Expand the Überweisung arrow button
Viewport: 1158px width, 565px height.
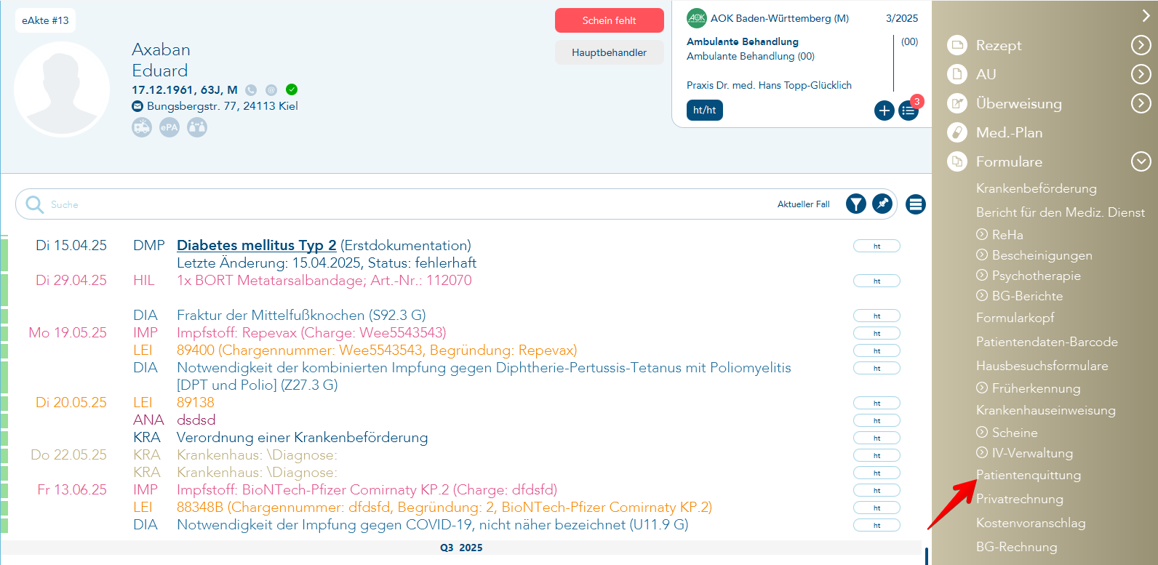click(1141, 103)
